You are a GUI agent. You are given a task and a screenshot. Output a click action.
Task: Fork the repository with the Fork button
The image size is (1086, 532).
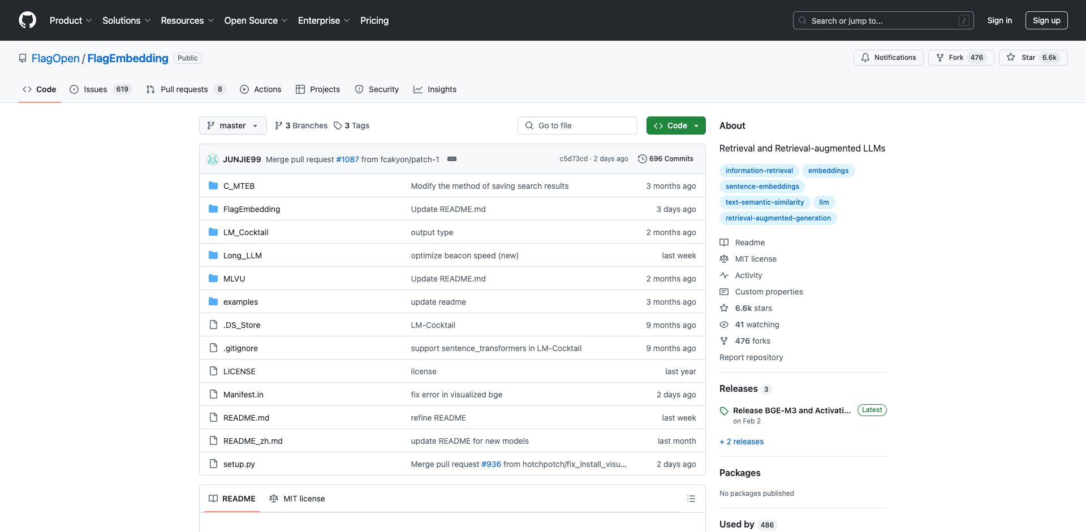coord(961,58)
